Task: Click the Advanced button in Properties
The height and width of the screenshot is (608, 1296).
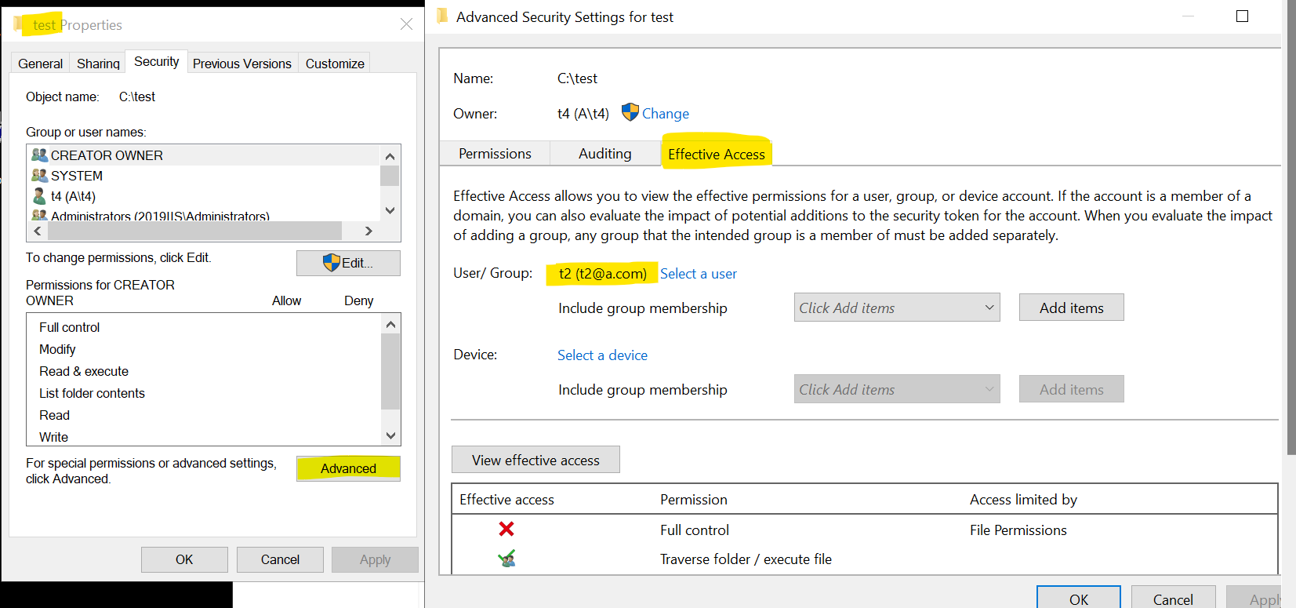Action: [348, 468]
